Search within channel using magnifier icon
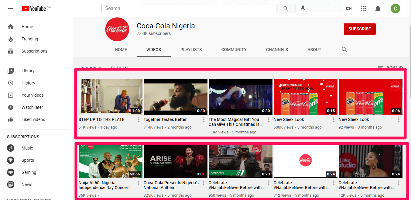411x200 pixels. 344,50
